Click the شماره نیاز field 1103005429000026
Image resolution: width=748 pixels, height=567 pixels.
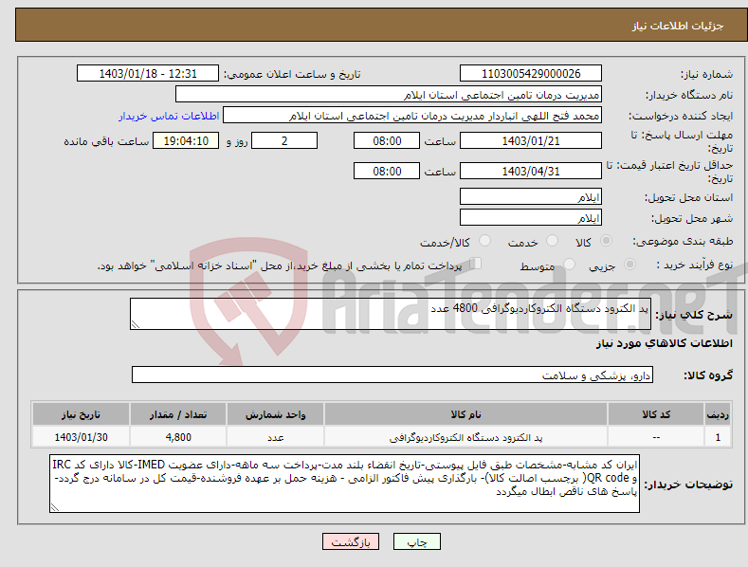[x=531, y=74]
